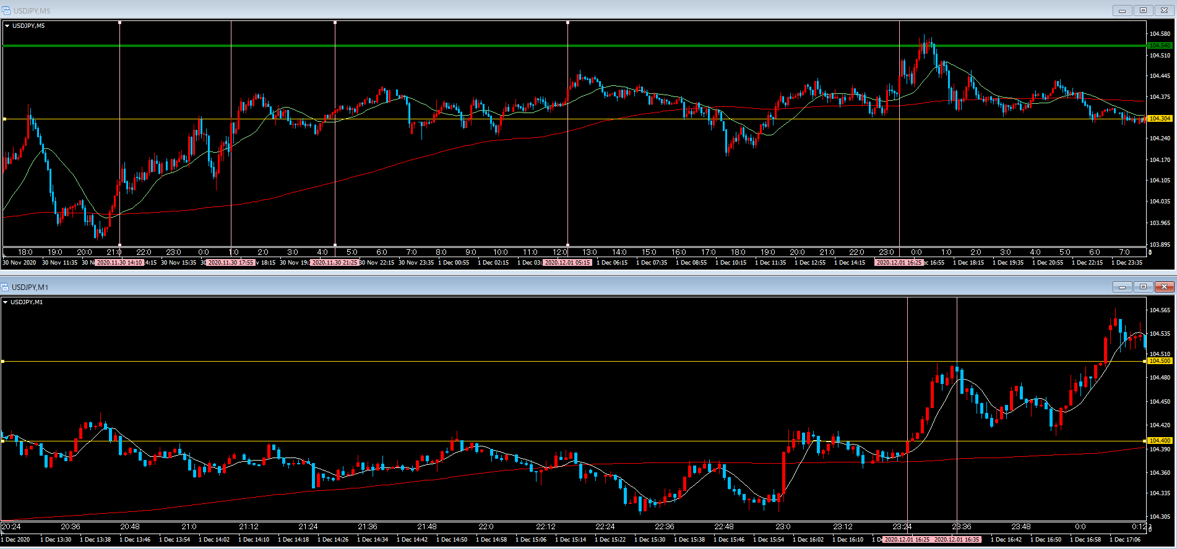Select the green 104.540 price label
This screenshot has width=1177, height=549.
point(1160,46)
